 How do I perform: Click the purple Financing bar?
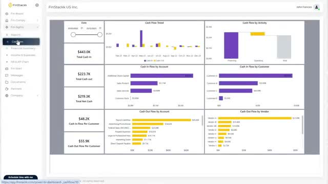231,45
